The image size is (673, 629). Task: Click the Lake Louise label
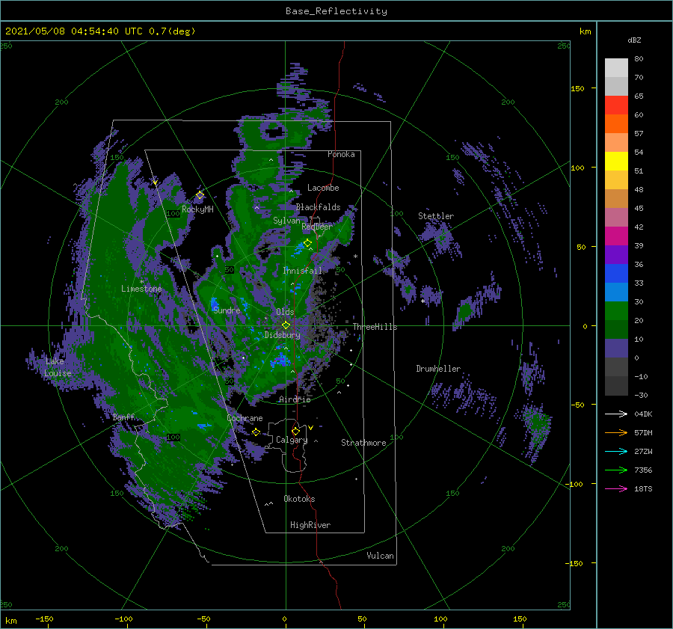tap(58, 367)
